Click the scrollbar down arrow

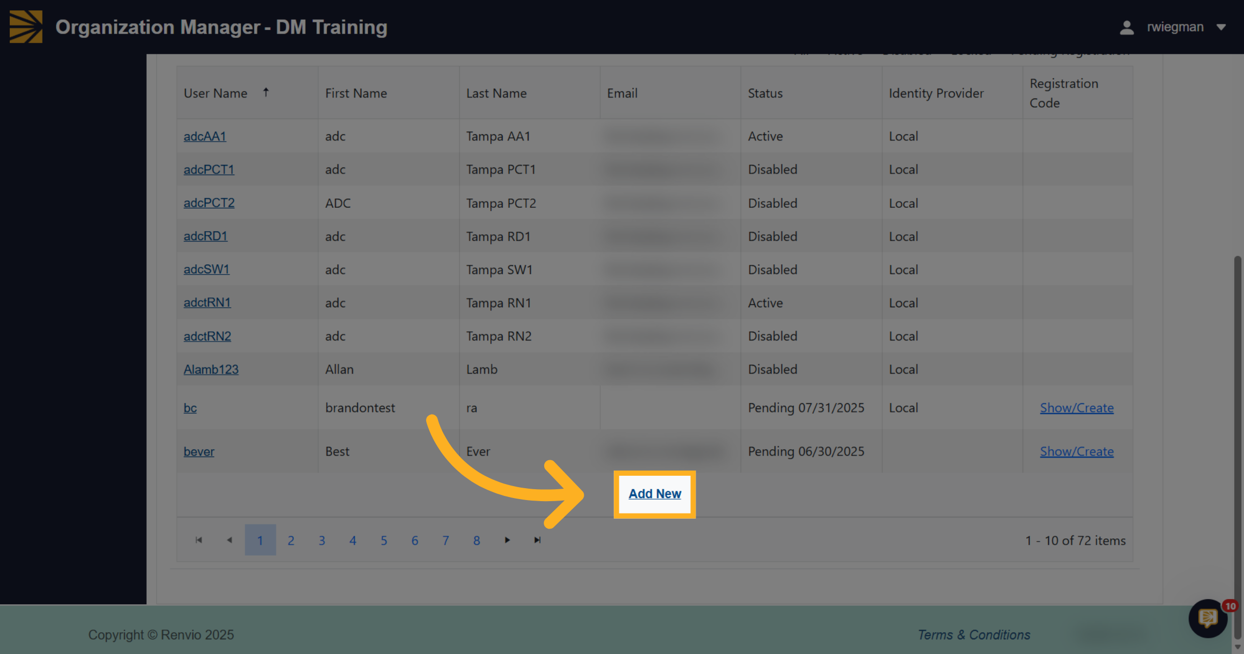[x=1238, y=647]
